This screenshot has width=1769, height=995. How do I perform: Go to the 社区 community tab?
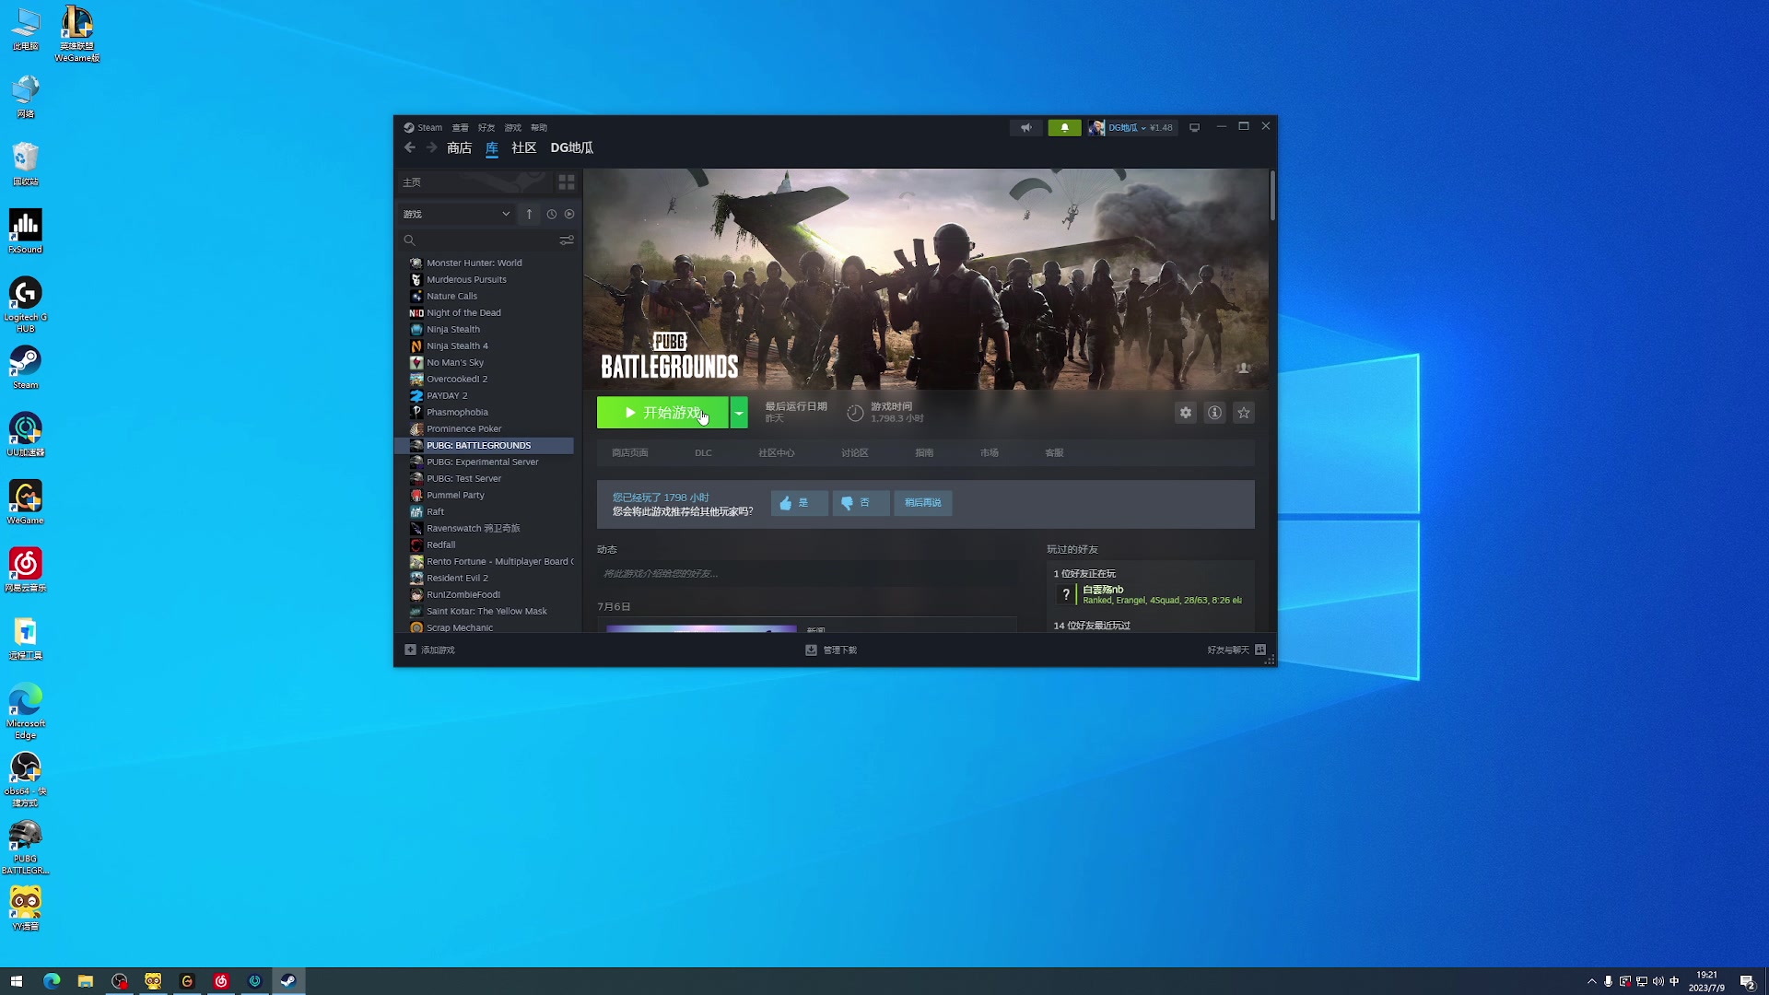(524, 148)
